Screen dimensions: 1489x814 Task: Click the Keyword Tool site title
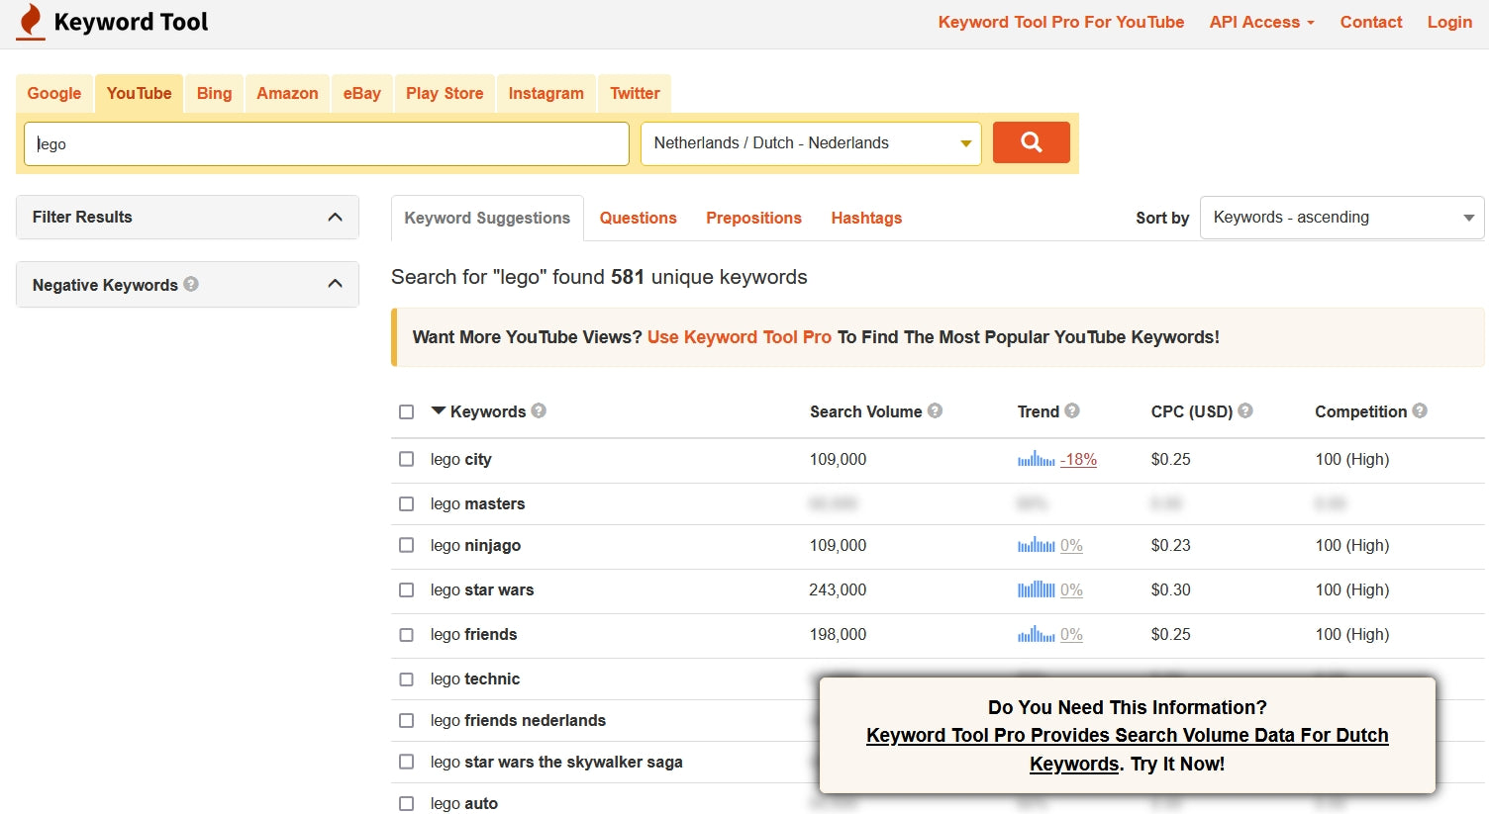tap(131, 22)
